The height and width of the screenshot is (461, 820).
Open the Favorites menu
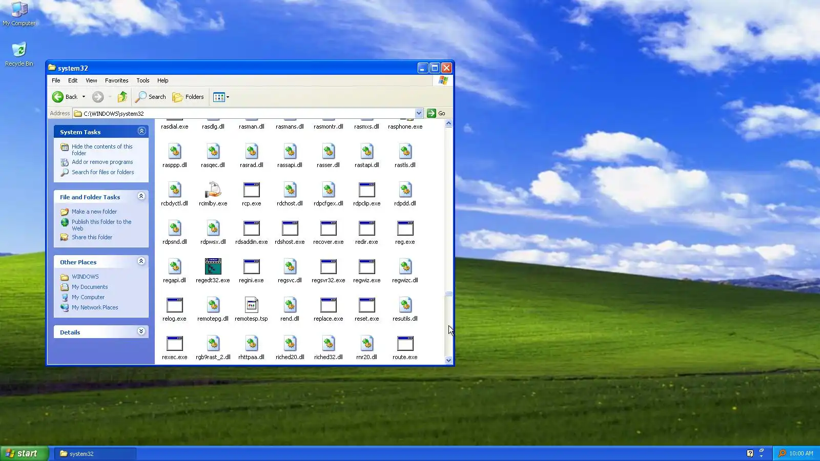pyautogui.click(x=117, y=80)
